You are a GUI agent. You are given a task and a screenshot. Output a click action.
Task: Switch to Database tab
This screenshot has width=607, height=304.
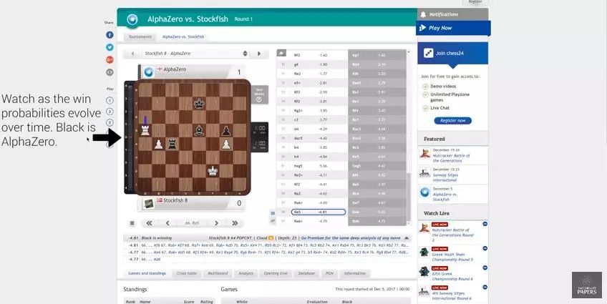coord(306,273)
